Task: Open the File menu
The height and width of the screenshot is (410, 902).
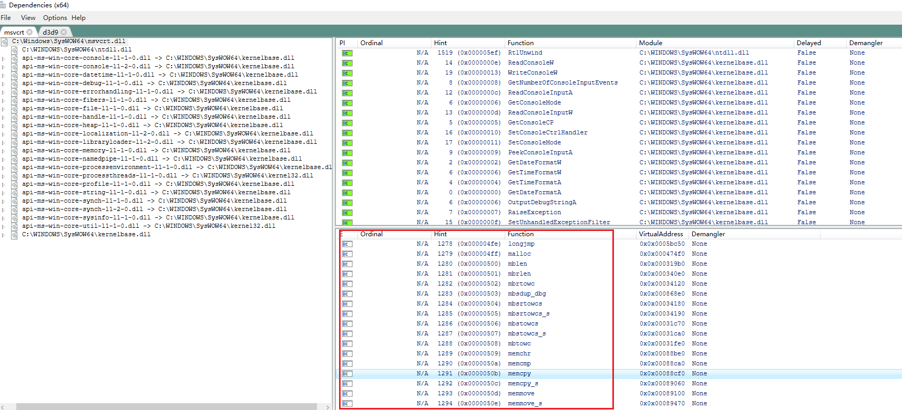Action: pos(6,18)
